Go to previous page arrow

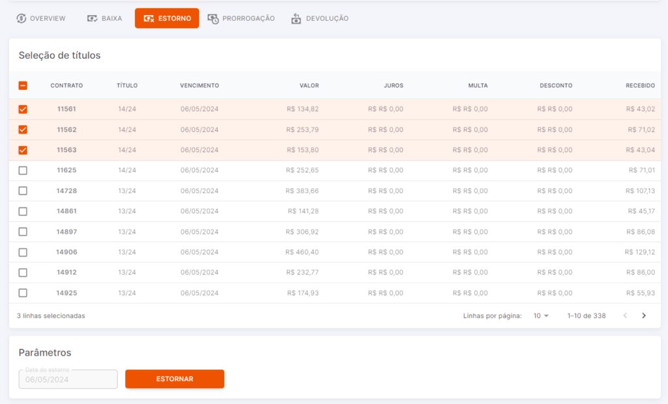pos(625,316)
